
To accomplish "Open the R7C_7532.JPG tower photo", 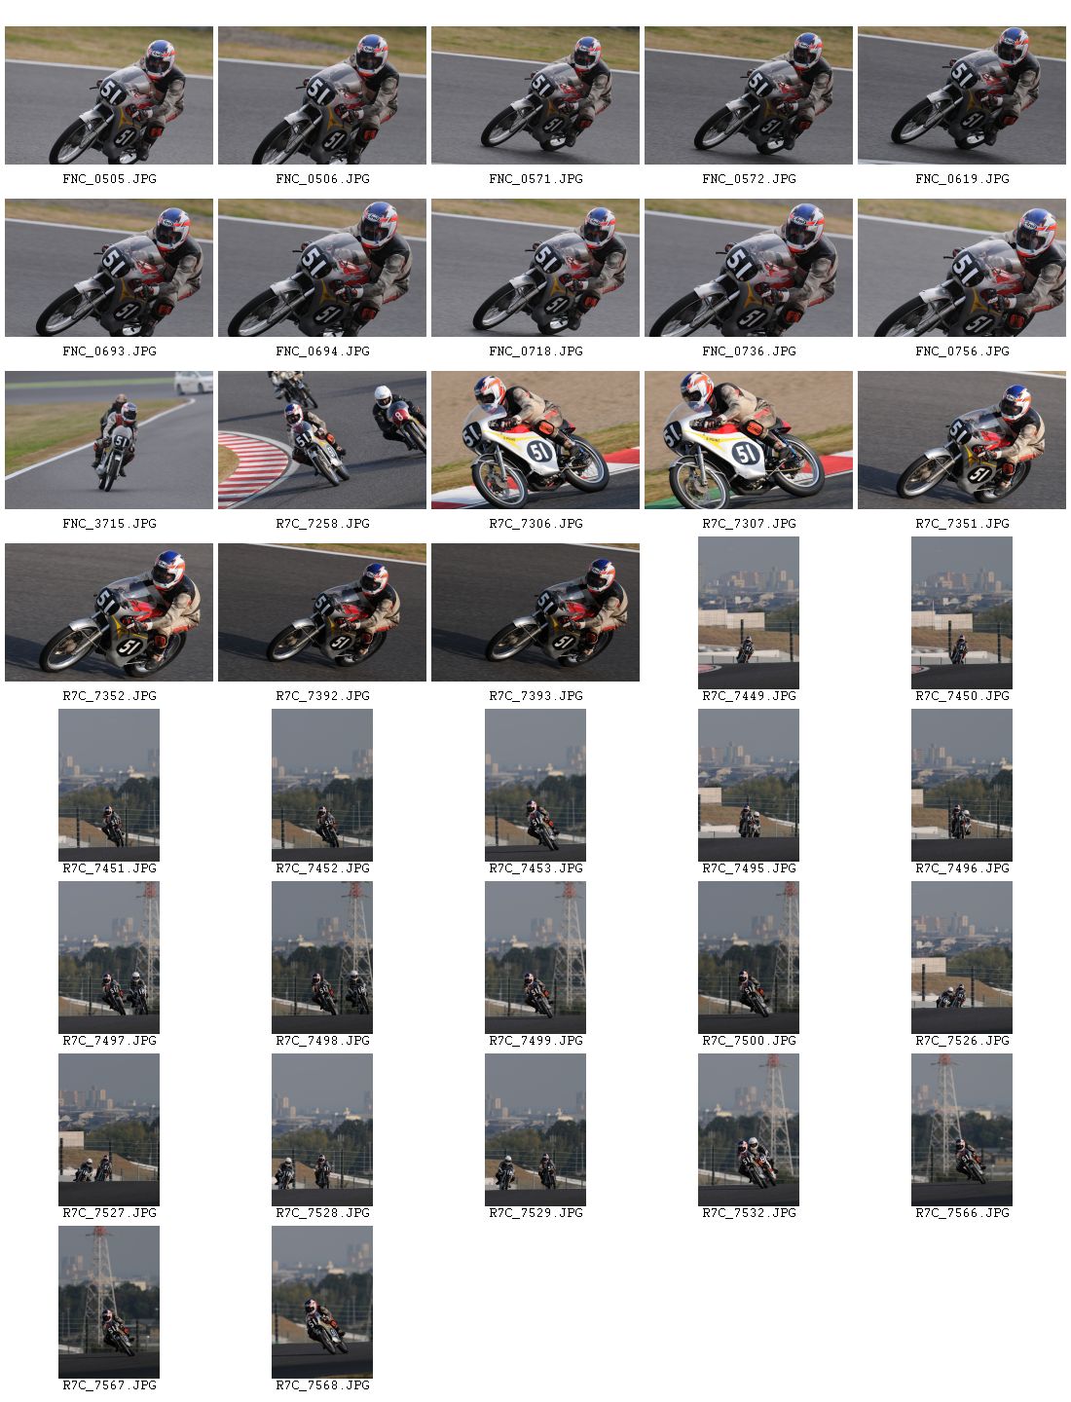I will click(749, 1129).
